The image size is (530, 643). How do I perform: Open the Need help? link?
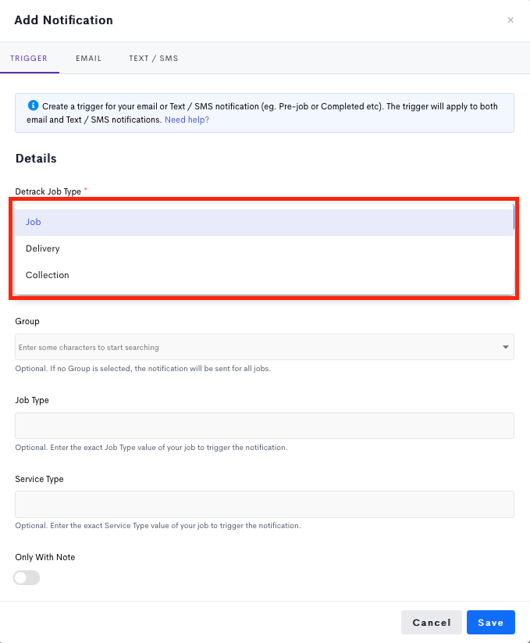[187, 120]
